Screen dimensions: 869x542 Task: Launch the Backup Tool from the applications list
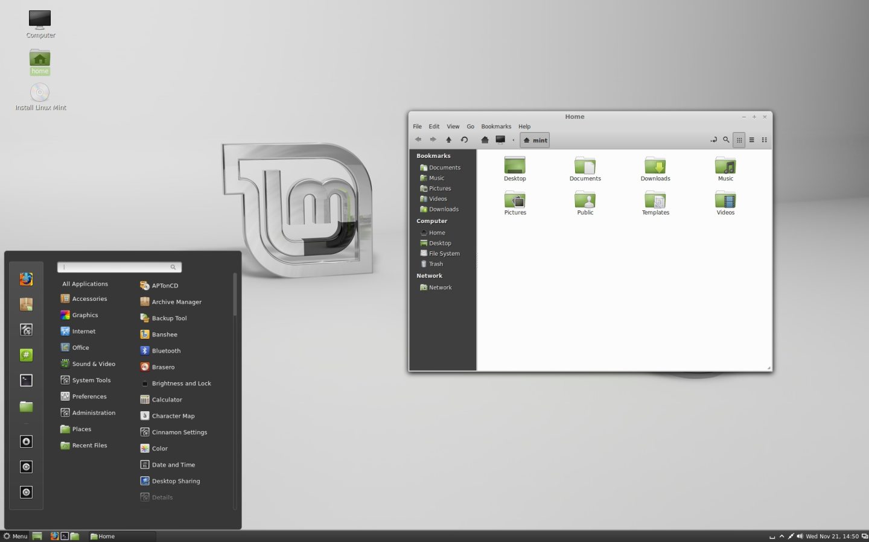tap(169, 318)
